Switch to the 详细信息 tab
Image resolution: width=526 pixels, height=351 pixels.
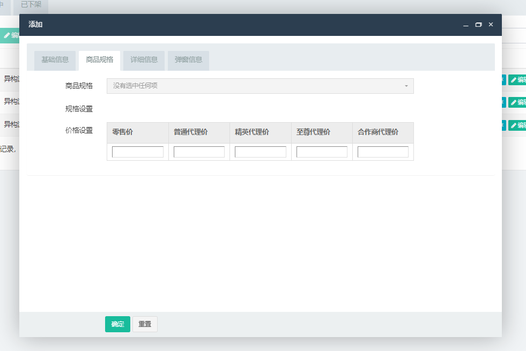[x=144, y=59]
